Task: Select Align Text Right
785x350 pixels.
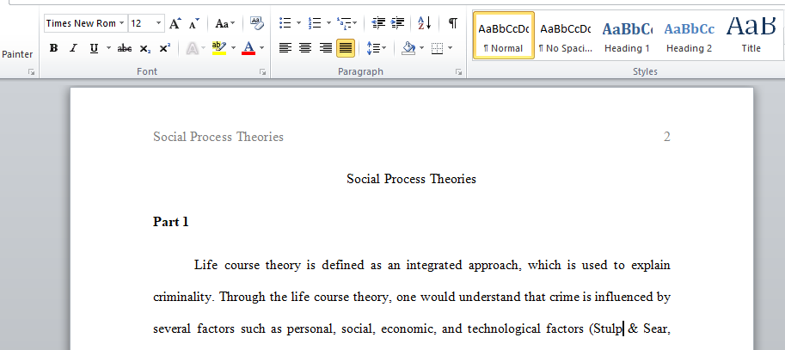Action: [x=326, y=48]
